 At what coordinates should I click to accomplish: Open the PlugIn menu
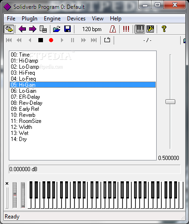pyautogui.click(x=30, y=19)
